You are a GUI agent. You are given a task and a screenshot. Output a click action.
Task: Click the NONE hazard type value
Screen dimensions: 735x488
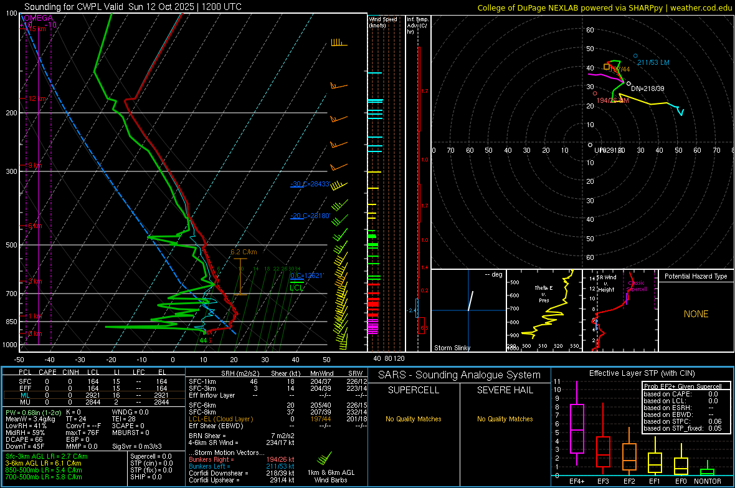point(696,314)
